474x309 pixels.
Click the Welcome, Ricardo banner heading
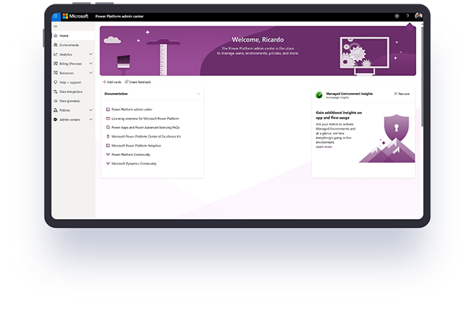[258, 40]
